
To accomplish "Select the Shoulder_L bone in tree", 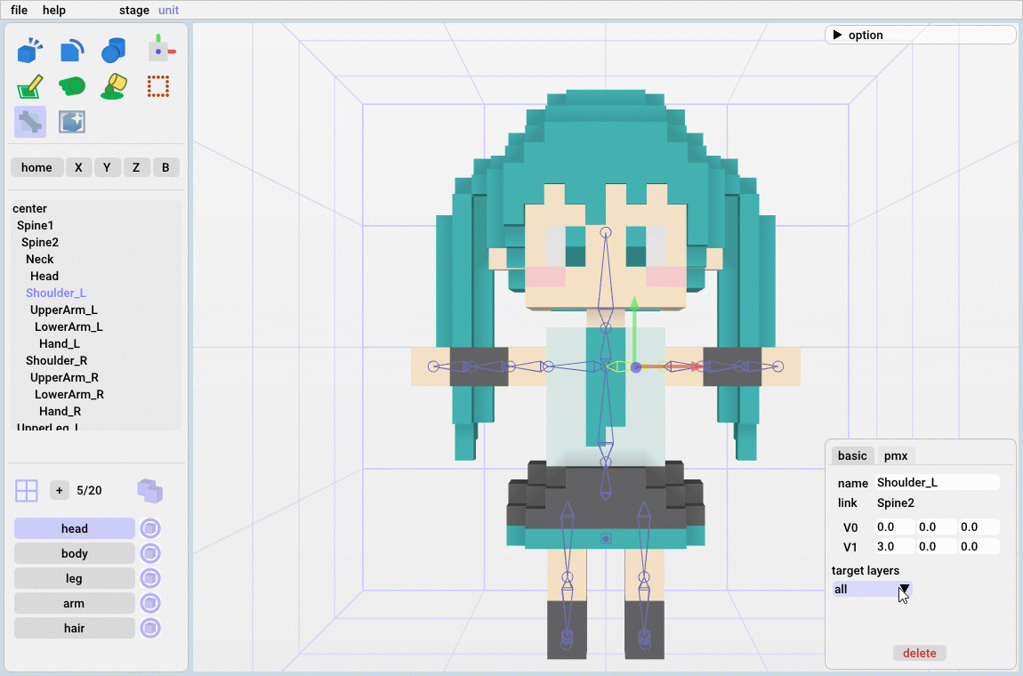I will coord(56,294).
